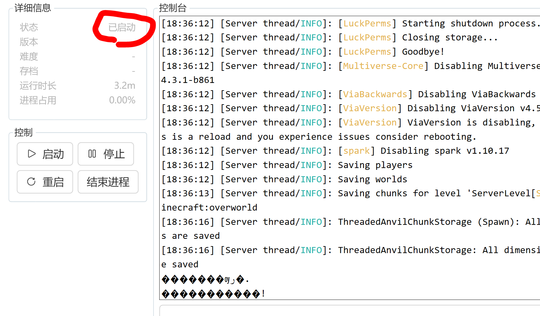
Task: Click the LuckPerms plugin name in the console log
Action: pyautogui.click(x=367, y=23)
